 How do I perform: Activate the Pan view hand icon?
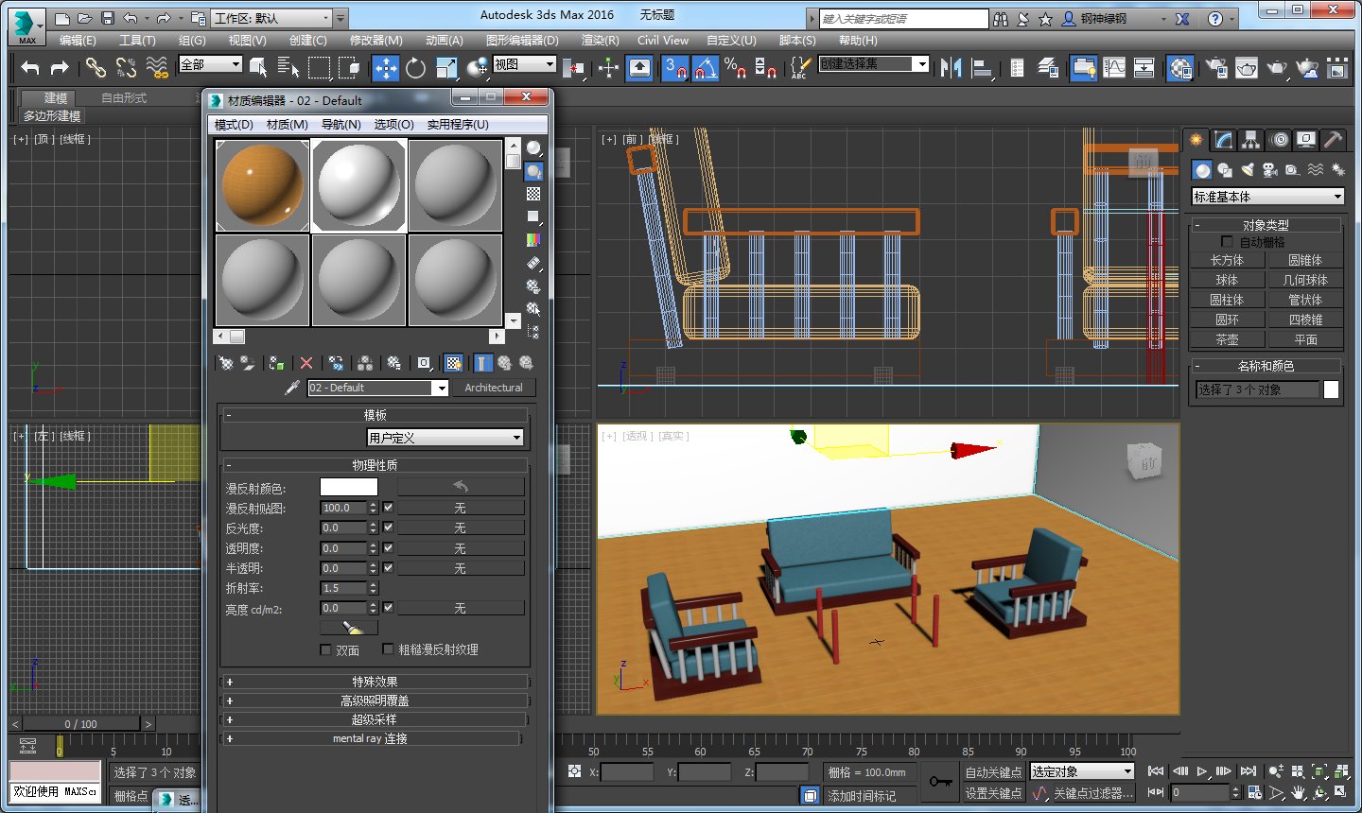pyautogui.click(x=1297, y=792)
